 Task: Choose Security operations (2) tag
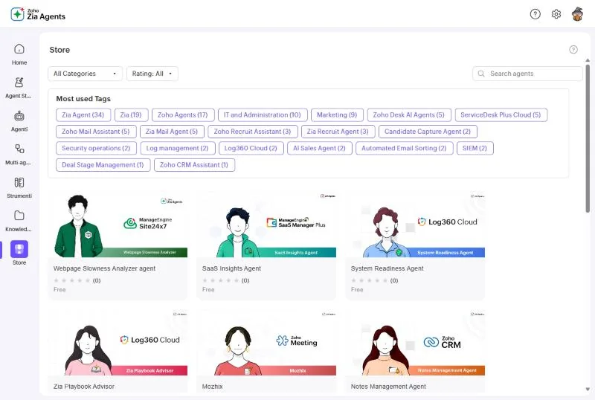click(x=97, y=149)
